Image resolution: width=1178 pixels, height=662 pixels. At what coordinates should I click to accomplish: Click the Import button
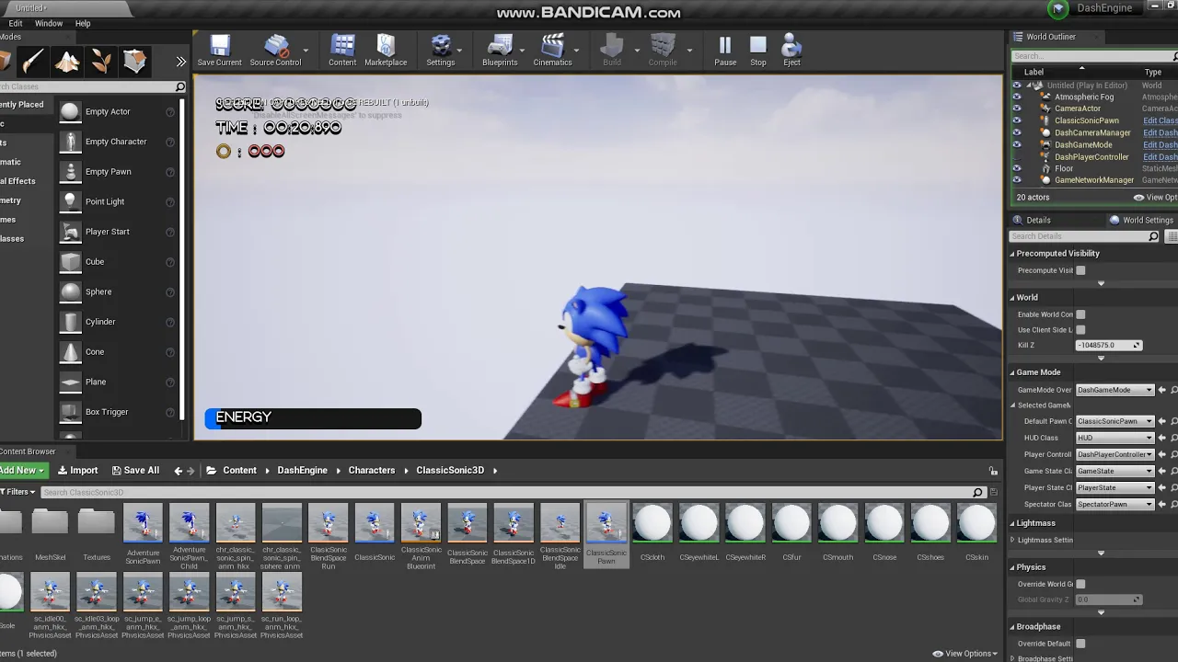(77, 470)
